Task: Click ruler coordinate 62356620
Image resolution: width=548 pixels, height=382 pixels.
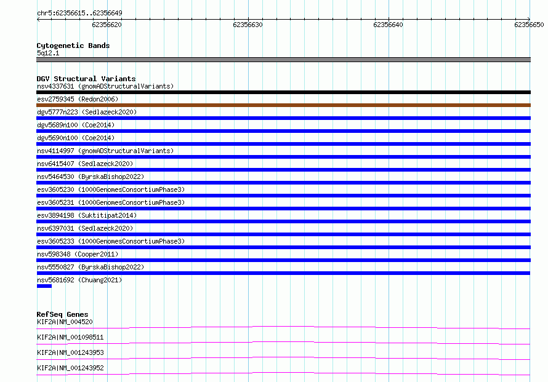Action: pyautogui.click(x=107, y=25)
